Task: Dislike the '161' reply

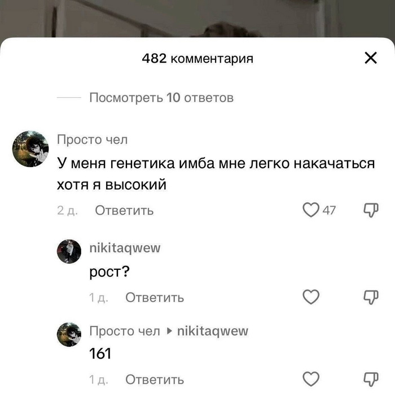Action: (371, 379)
